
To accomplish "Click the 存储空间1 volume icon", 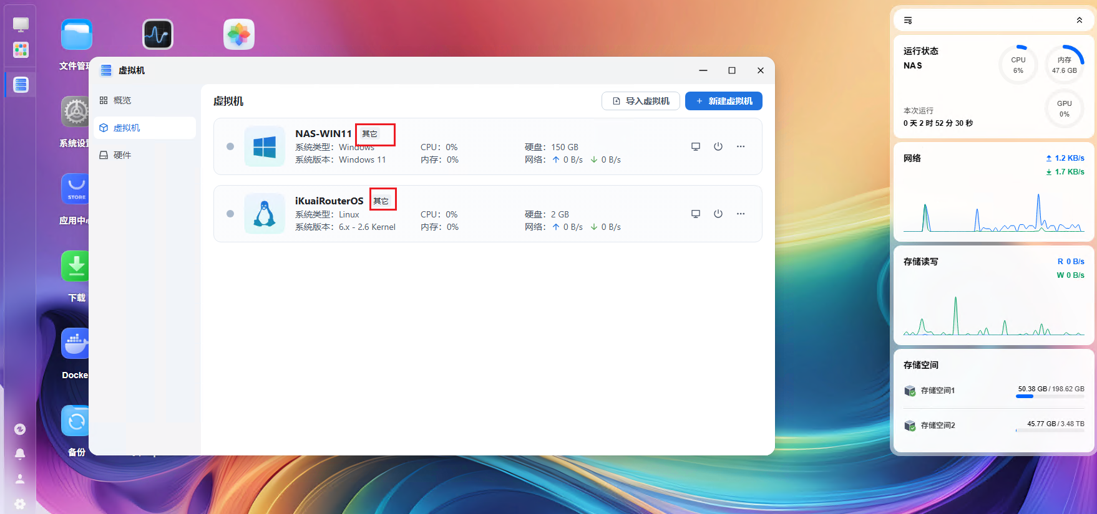I will pos(910,391).
